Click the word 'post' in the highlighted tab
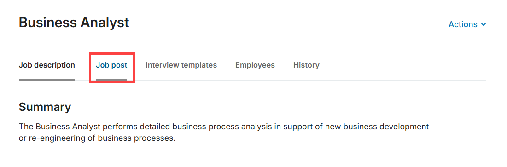This screenshot has width=507, height=167. [119, 65]
